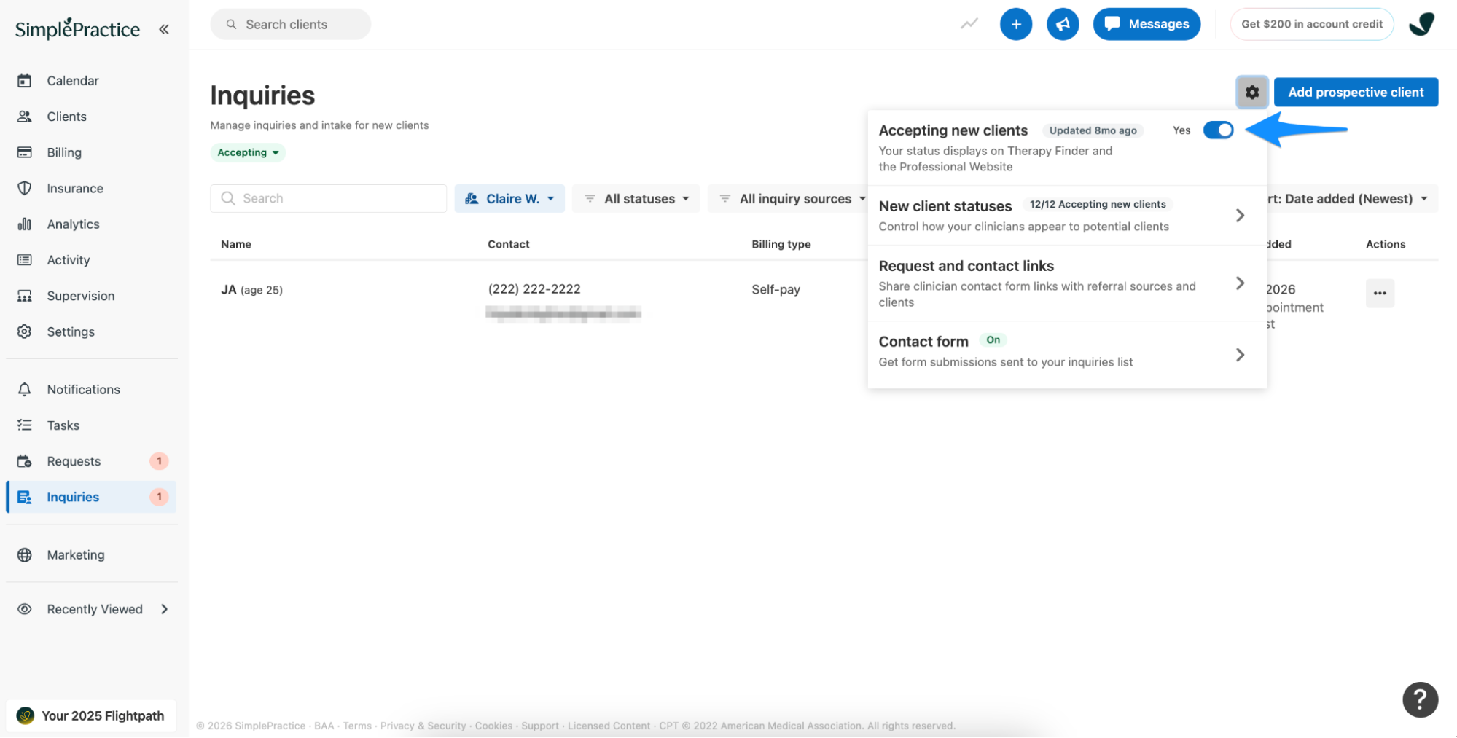Expand Recently Viewed arrow

[x=165, y=609]
